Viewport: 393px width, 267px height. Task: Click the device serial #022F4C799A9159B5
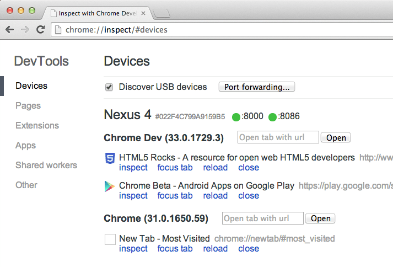(x=190, y=117)
